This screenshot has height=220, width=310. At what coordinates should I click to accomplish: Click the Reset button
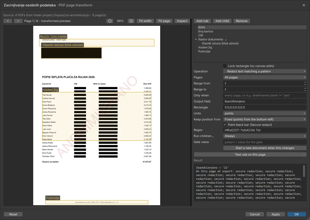pyautogui.click(x=13, y=214)
